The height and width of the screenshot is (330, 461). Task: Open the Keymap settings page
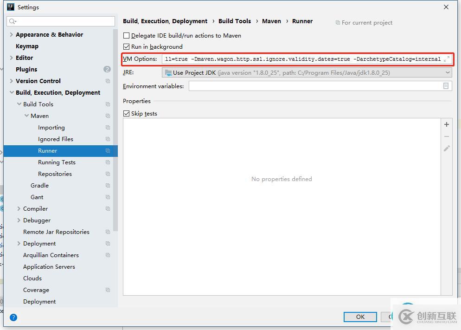pyautogui.click(x=27, y=46)
